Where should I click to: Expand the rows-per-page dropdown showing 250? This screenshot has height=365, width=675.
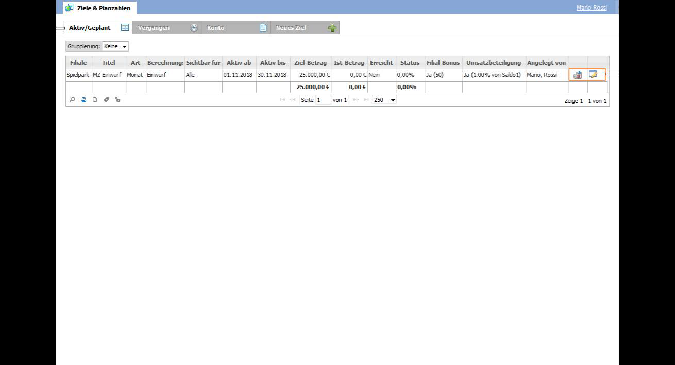[384, 100]
